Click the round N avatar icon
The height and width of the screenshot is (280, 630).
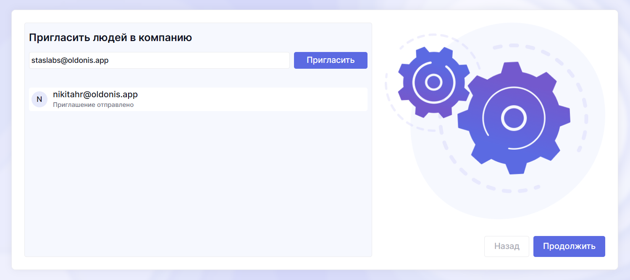click(x=39, y=99)
